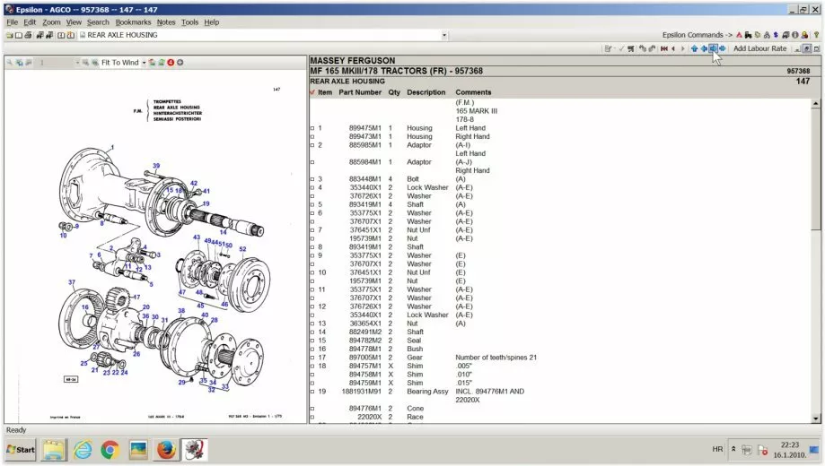Click the blue left arrow navigation icon
The image size is (825, 466).
(x=704, y=48)
